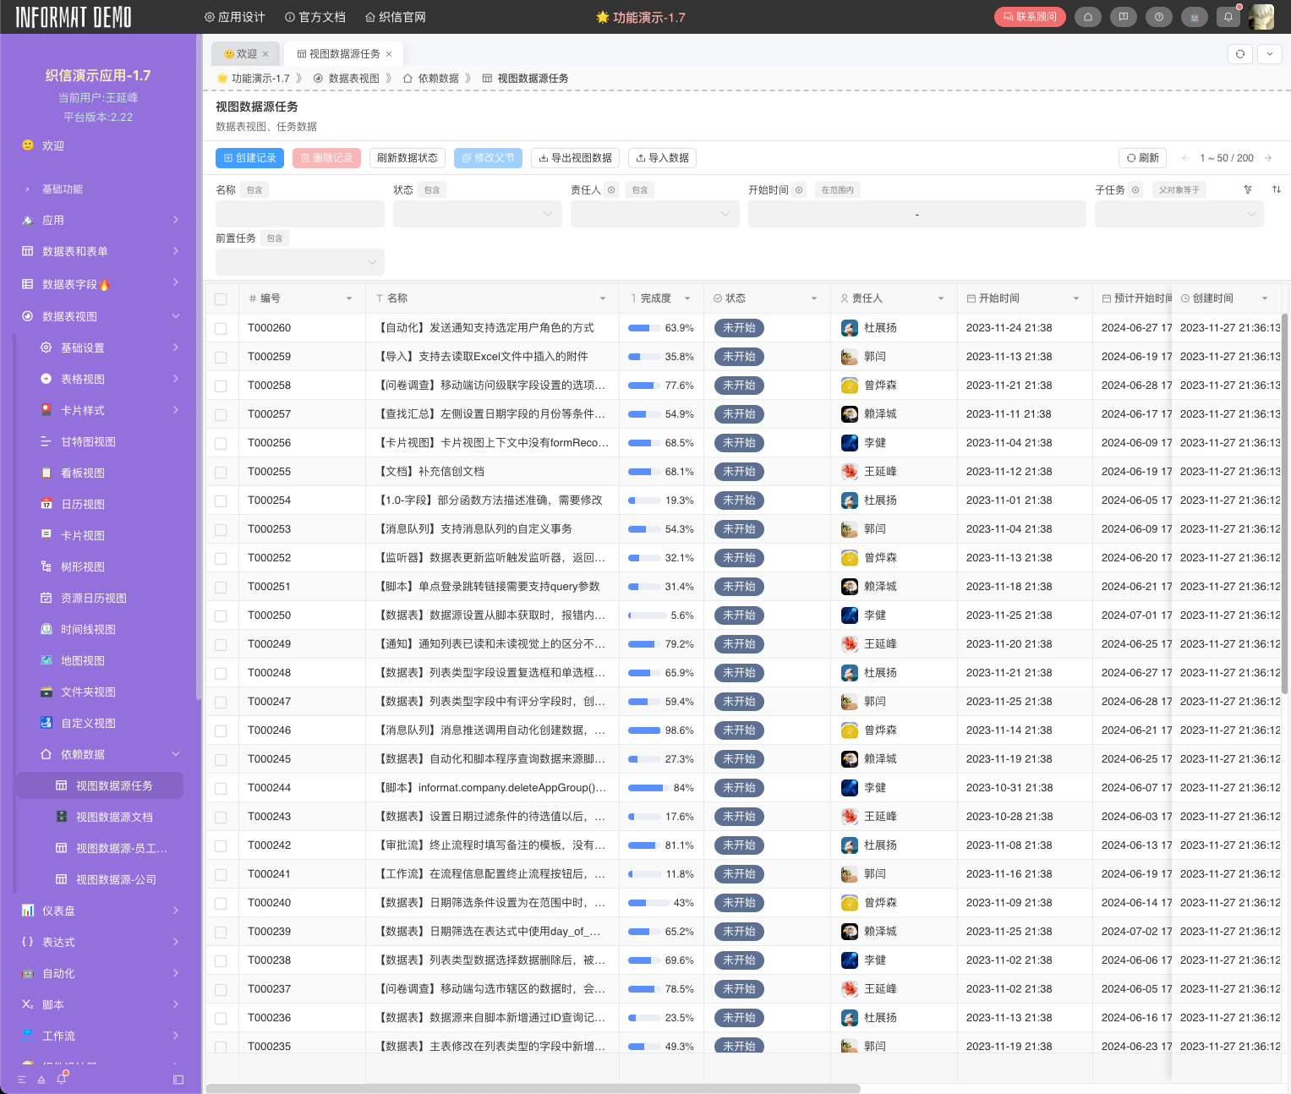Image resolution: width=1291 pixels, height=1094 pixels.
Task: Click the filter settings icon in filter row
Action: coord(1248,189)
